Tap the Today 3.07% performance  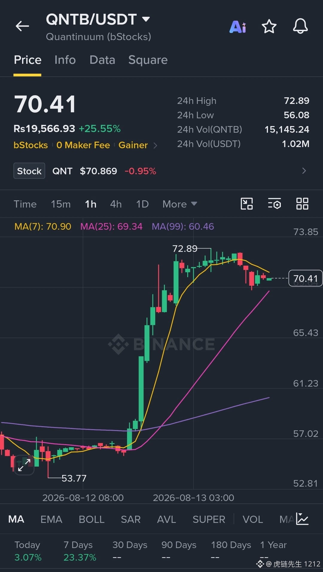28,551
